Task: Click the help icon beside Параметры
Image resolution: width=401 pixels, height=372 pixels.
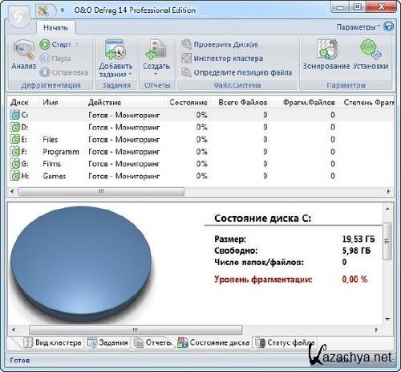Action: (388, 27)
